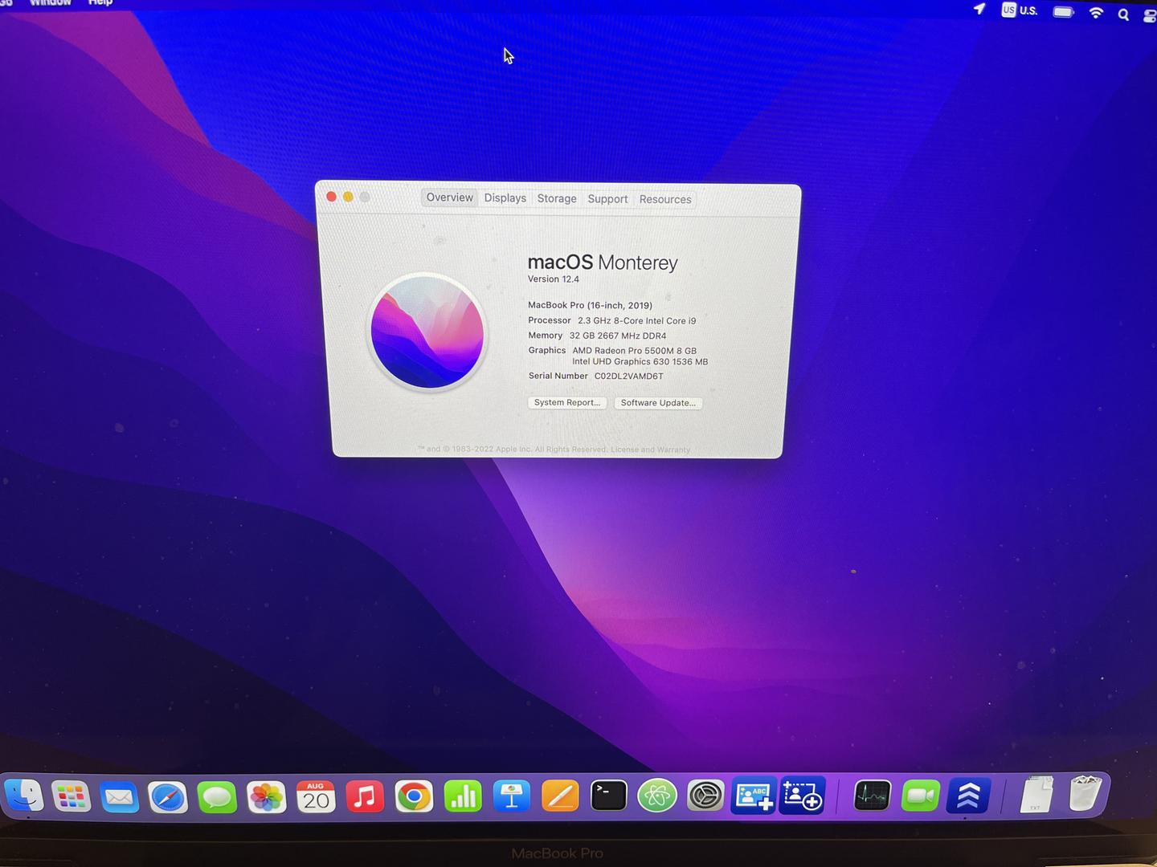Viewport: 1157px width, 867px height.
Task: Launch the Atom editor from Dock
Action: click(657, 796)
